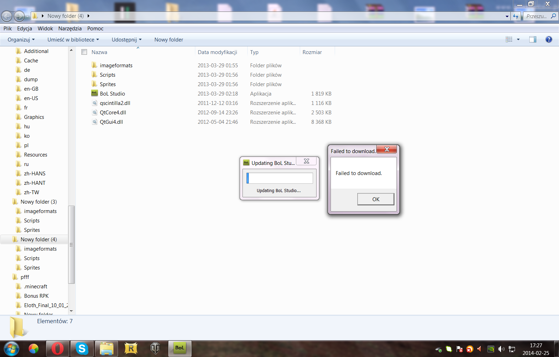This screenshot has width=559, height=357.
Task: Click the Back navigation arrow
Action: pyautogui.click(x=7, y=16)
